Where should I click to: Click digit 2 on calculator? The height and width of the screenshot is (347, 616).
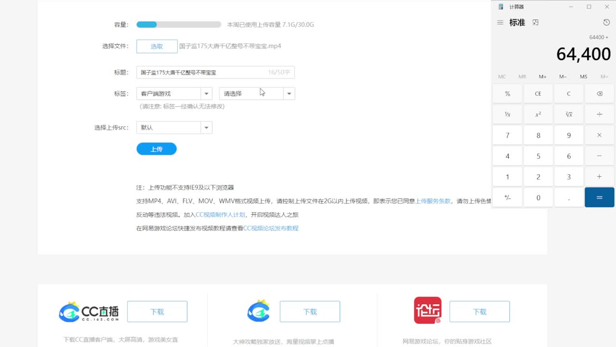538,176
